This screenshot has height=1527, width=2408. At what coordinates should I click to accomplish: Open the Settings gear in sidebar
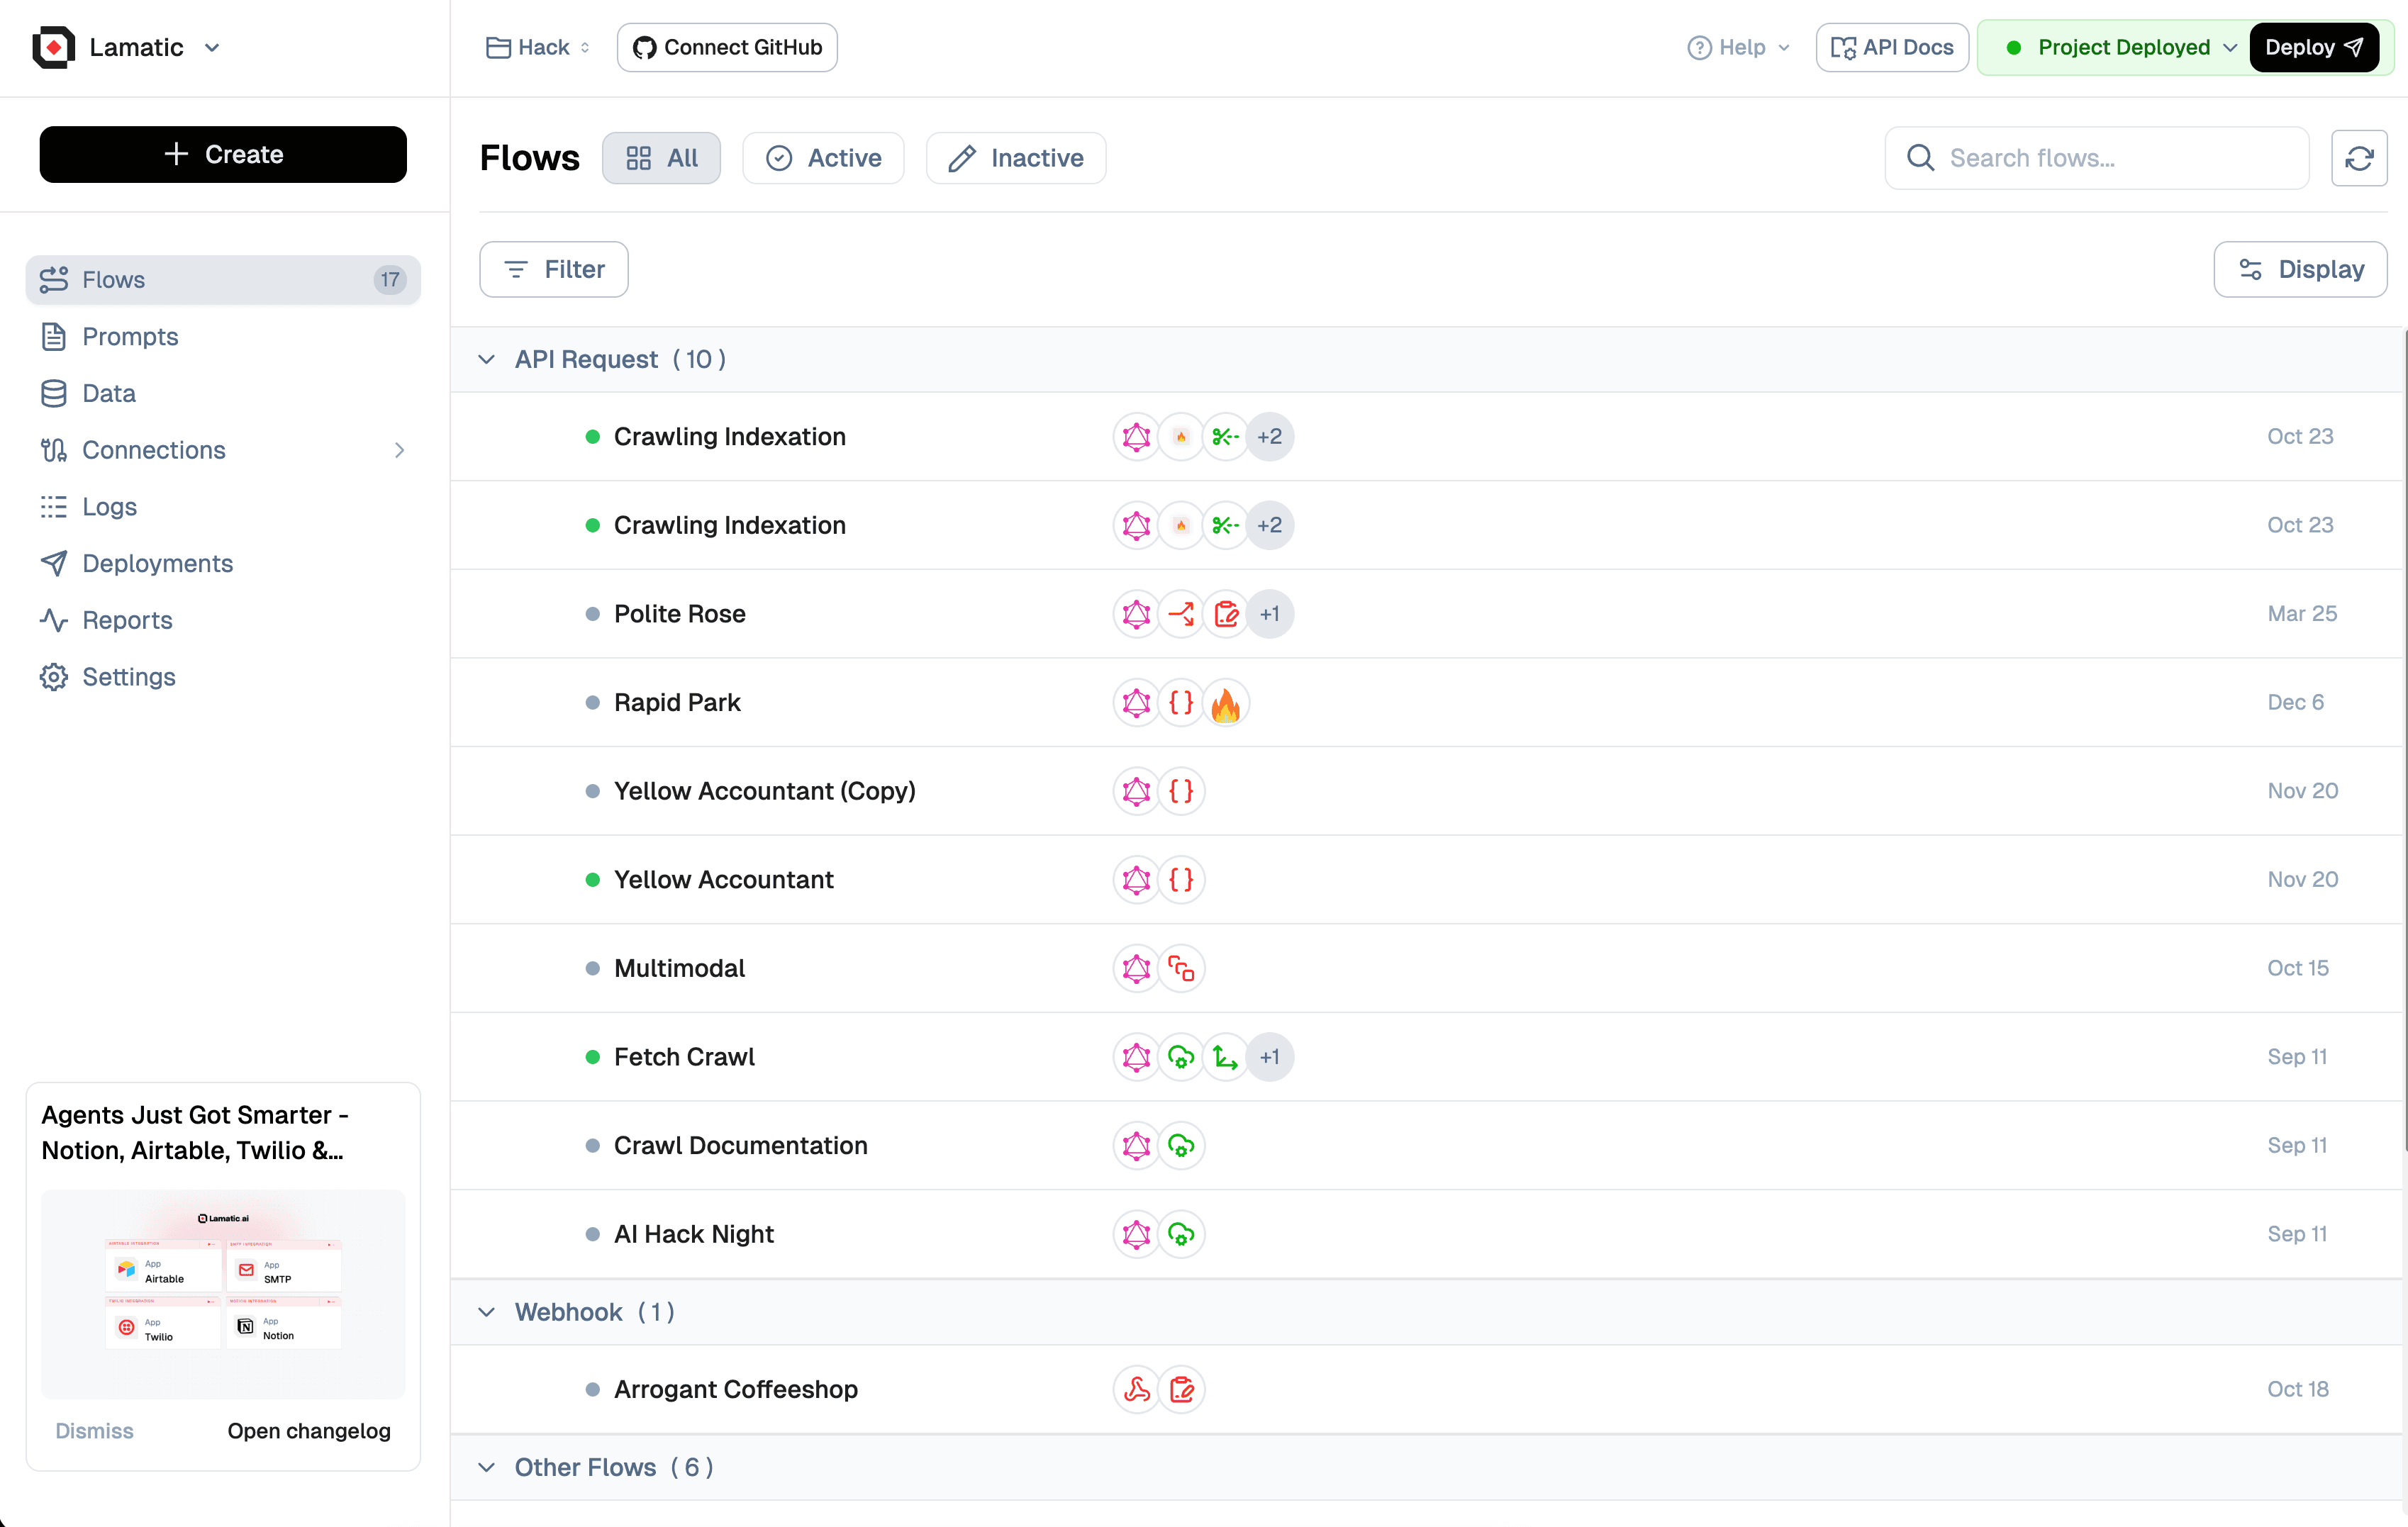point(54,677)
